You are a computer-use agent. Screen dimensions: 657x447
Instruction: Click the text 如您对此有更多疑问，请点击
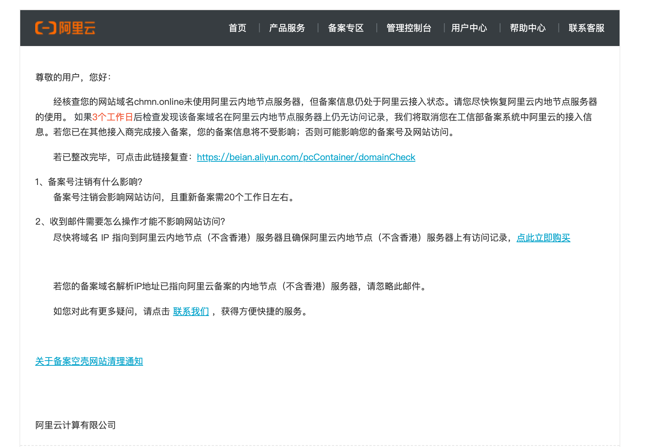pos(112,311)
